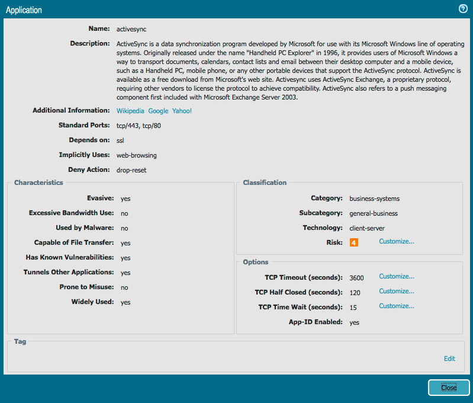Click the ActiveSync description paragraph
Image resolution: width=473 pixels, height=403 pixels.
pyautogui.click(x=290, y=71)
